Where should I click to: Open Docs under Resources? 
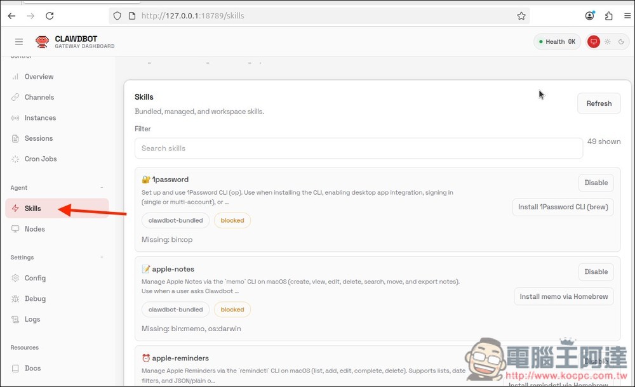coord(32,369)
